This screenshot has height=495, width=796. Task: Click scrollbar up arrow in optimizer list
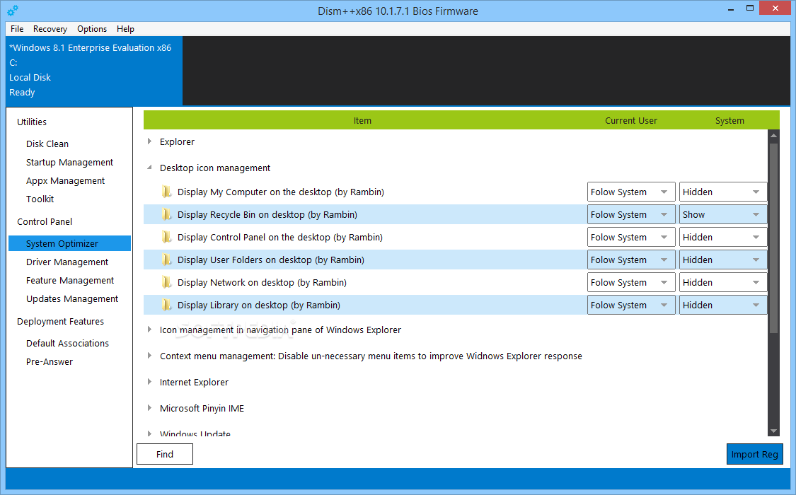(773, 135)
